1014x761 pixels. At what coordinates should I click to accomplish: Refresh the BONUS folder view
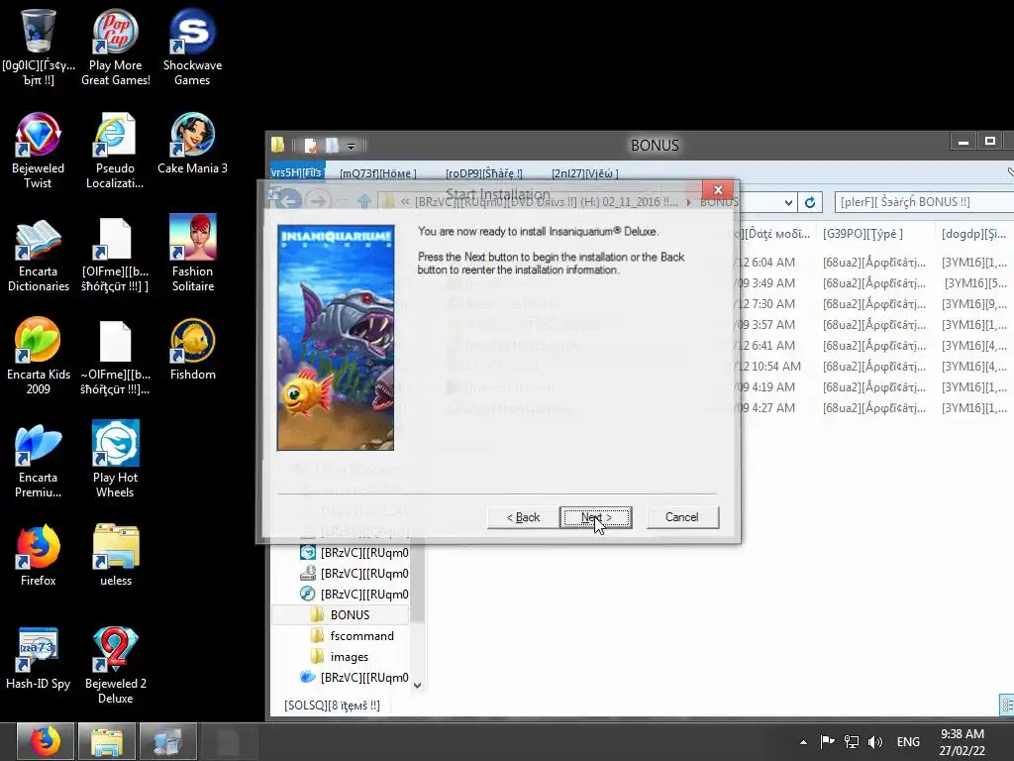pyautogui.click(x=810, y=202)
